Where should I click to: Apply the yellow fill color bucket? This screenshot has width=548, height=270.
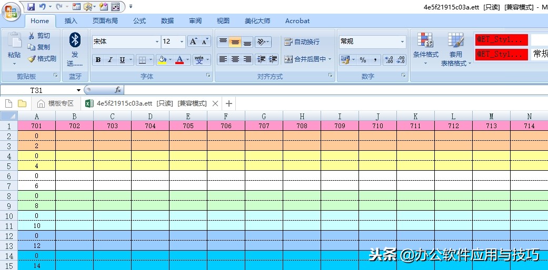pos(162,60)
